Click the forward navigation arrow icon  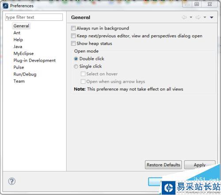(x=198, y=17)
